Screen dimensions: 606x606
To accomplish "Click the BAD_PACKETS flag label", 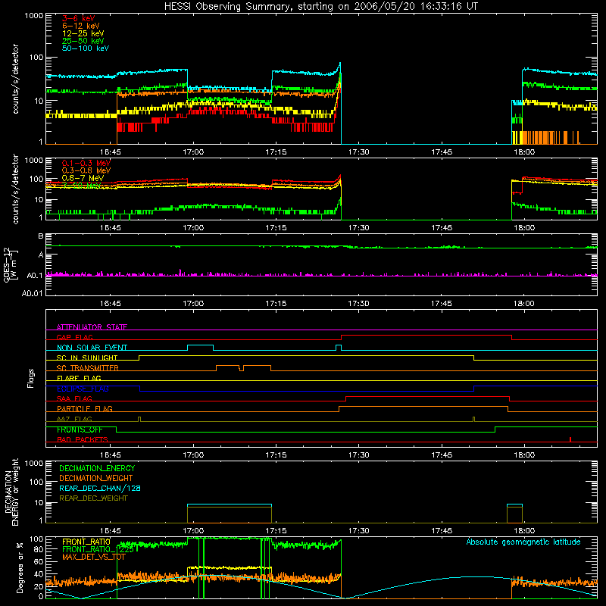I will tap(83, 439).
